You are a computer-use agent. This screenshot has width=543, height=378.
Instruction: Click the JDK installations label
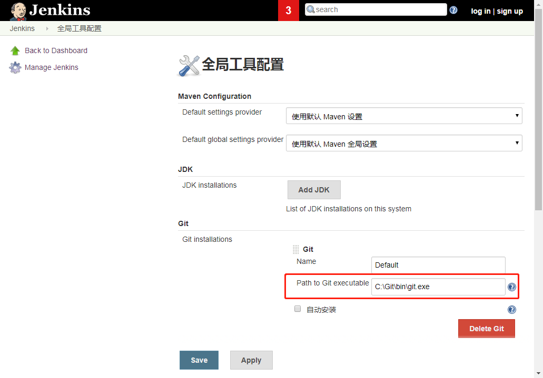point(210,185)
